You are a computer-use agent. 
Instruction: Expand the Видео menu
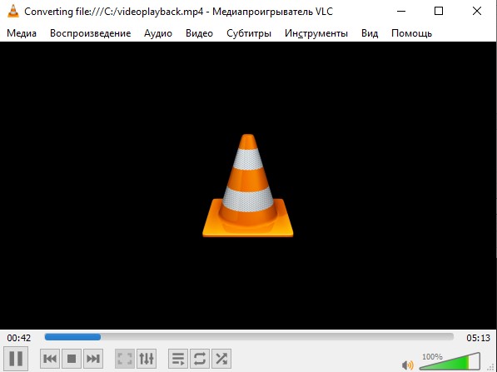pyautogui.click(x=199, y=33)
